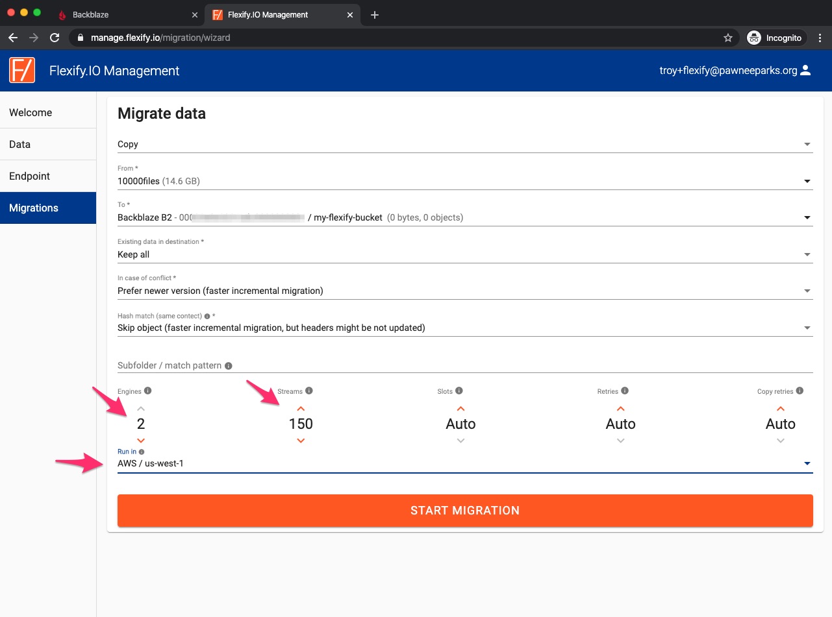Image resolution: width=832 pixels, height=617 pixels.
Task: Click into the Subfolder / match pattern field
Action: click(465, 365)
